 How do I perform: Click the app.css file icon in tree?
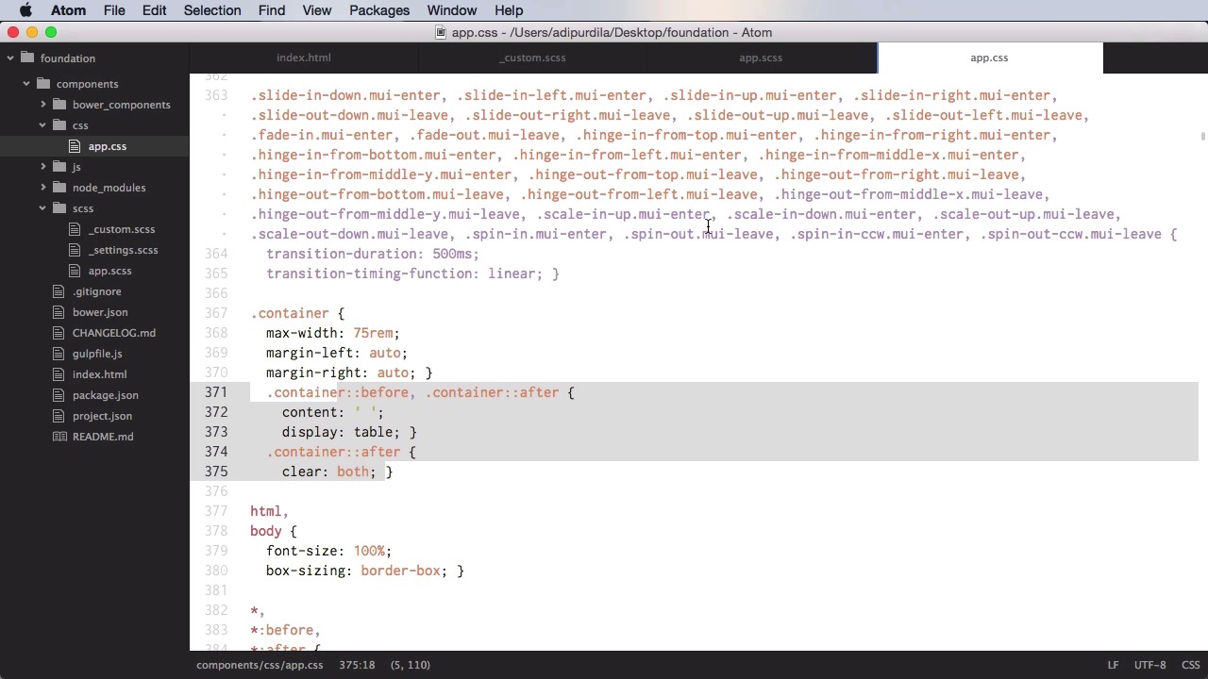tap(75, 146)
